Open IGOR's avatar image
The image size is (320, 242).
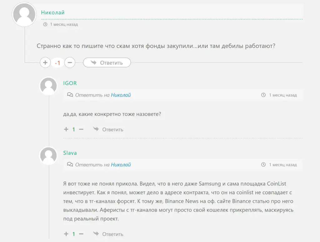pyautogui.click(x=48, y=86)
